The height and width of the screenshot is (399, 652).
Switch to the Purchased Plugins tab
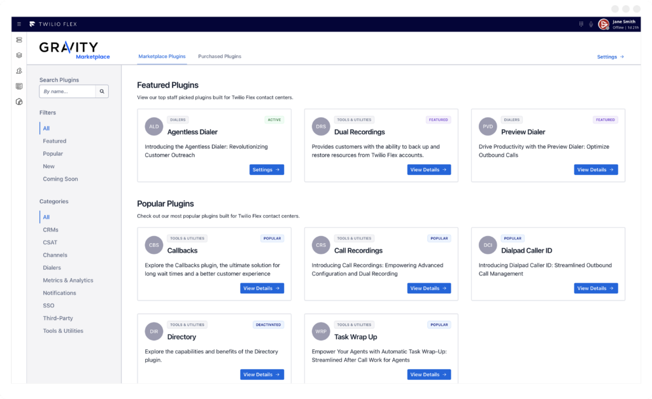click(220, 56)
